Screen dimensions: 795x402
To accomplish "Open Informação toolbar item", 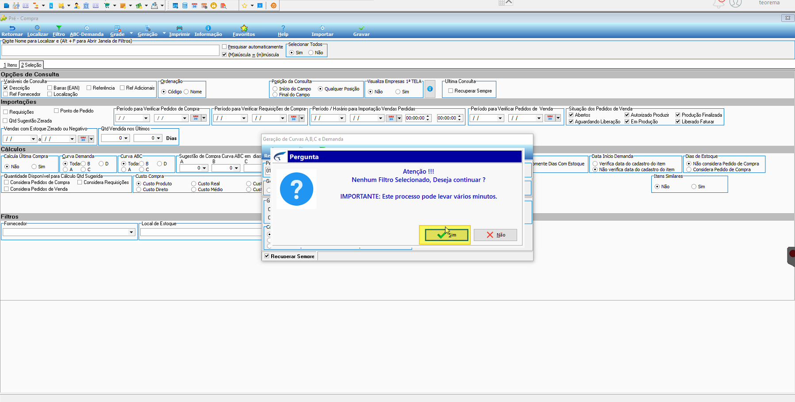I will [x=208, y=31].
